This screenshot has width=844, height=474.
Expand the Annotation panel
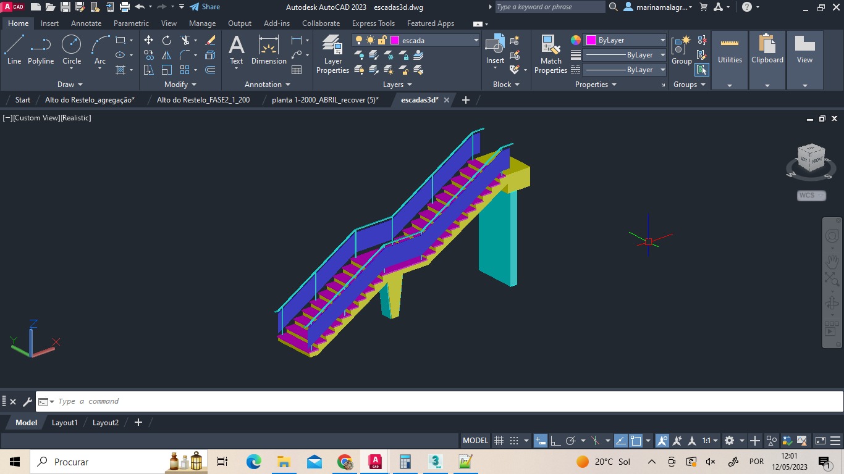(268, 85)
